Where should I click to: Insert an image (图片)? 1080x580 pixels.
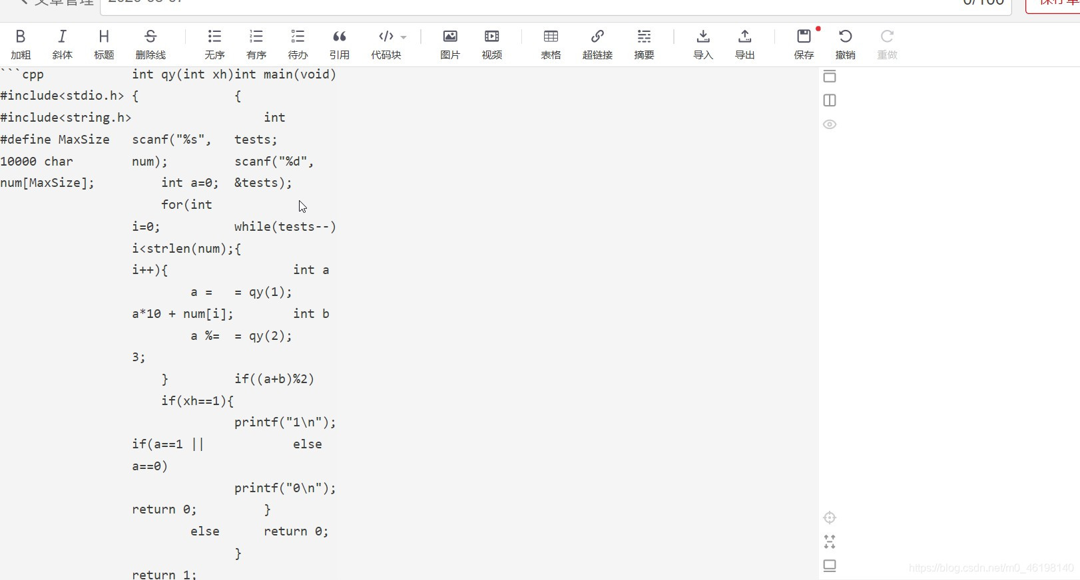tap(450, 44)
